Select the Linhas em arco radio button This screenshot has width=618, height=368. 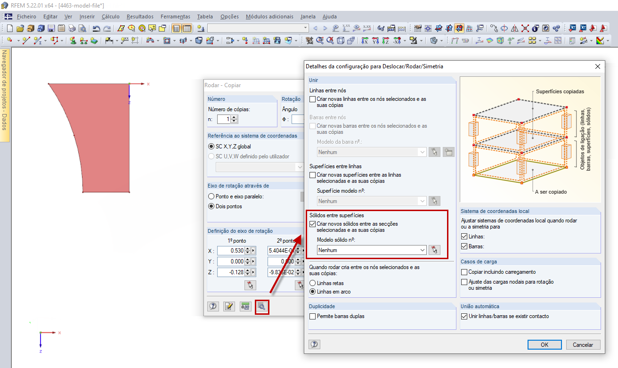(x=313, y=292)
